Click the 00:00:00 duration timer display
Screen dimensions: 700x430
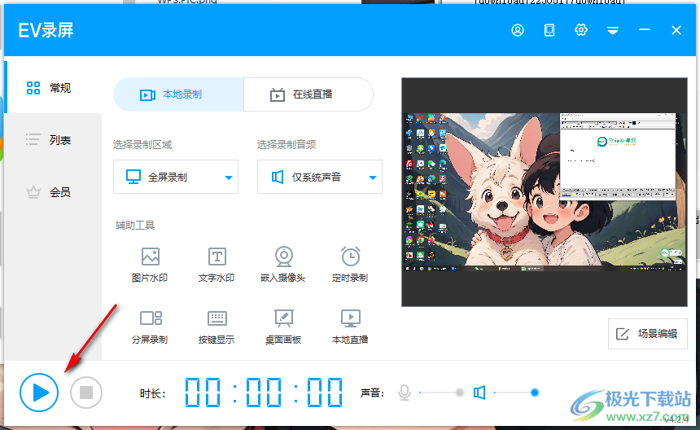(x=264, y=393)
